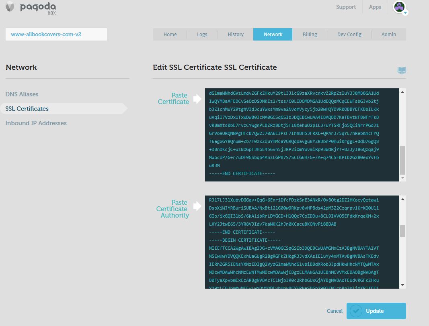This screenshot has height=326, width=429.
Task: Expand the account dropdown arrow by avatar
Action: pos(405,12)
